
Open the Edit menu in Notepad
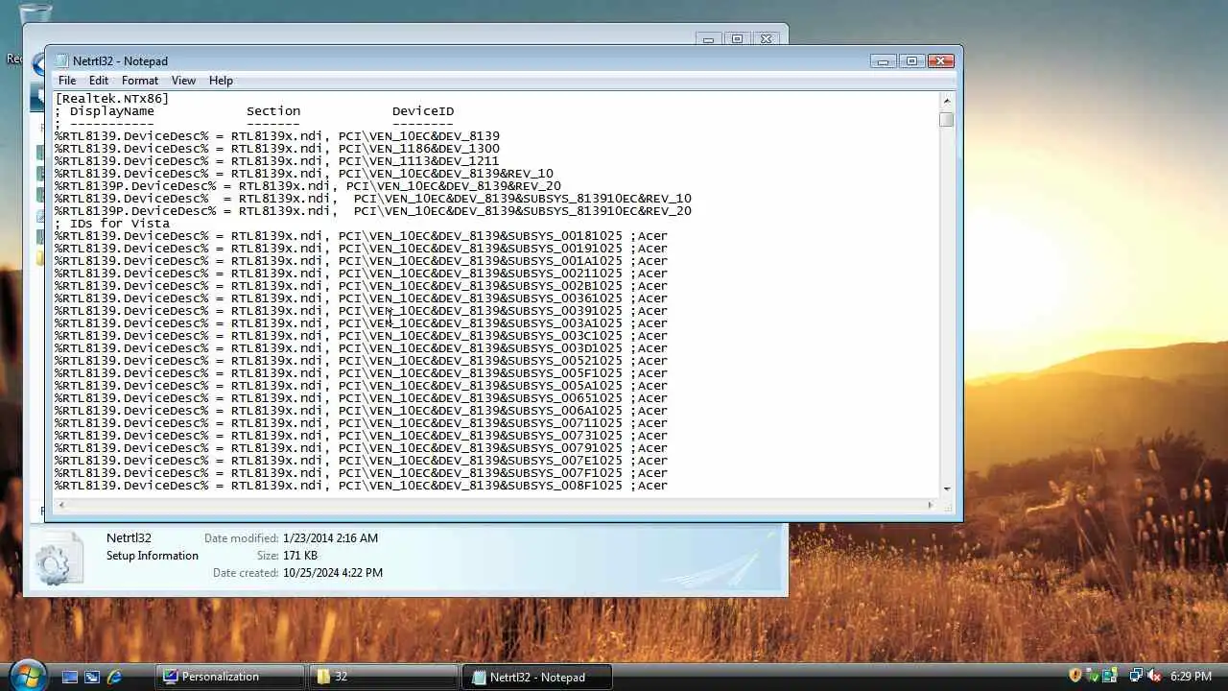[99, 81]
